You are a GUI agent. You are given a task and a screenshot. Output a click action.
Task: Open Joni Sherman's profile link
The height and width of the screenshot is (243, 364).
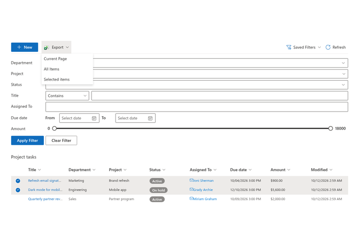click(204, 181)
